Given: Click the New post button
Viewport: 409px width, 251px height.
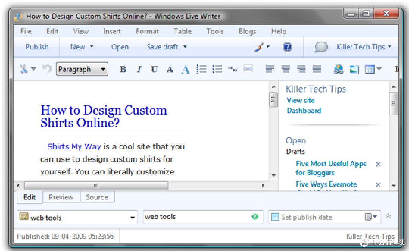Looking at the screenshot, I should (x=78, y=47).
